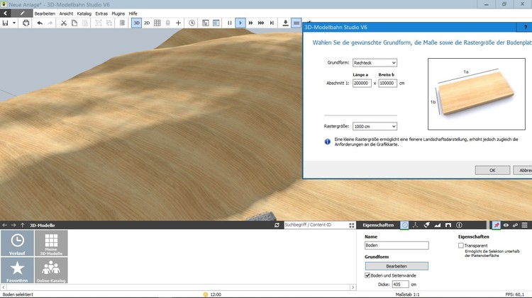Click the OK button in the dialog
The height and width of the screenshot is (298, 532).
pyautogui.click(x=492, y=170)
